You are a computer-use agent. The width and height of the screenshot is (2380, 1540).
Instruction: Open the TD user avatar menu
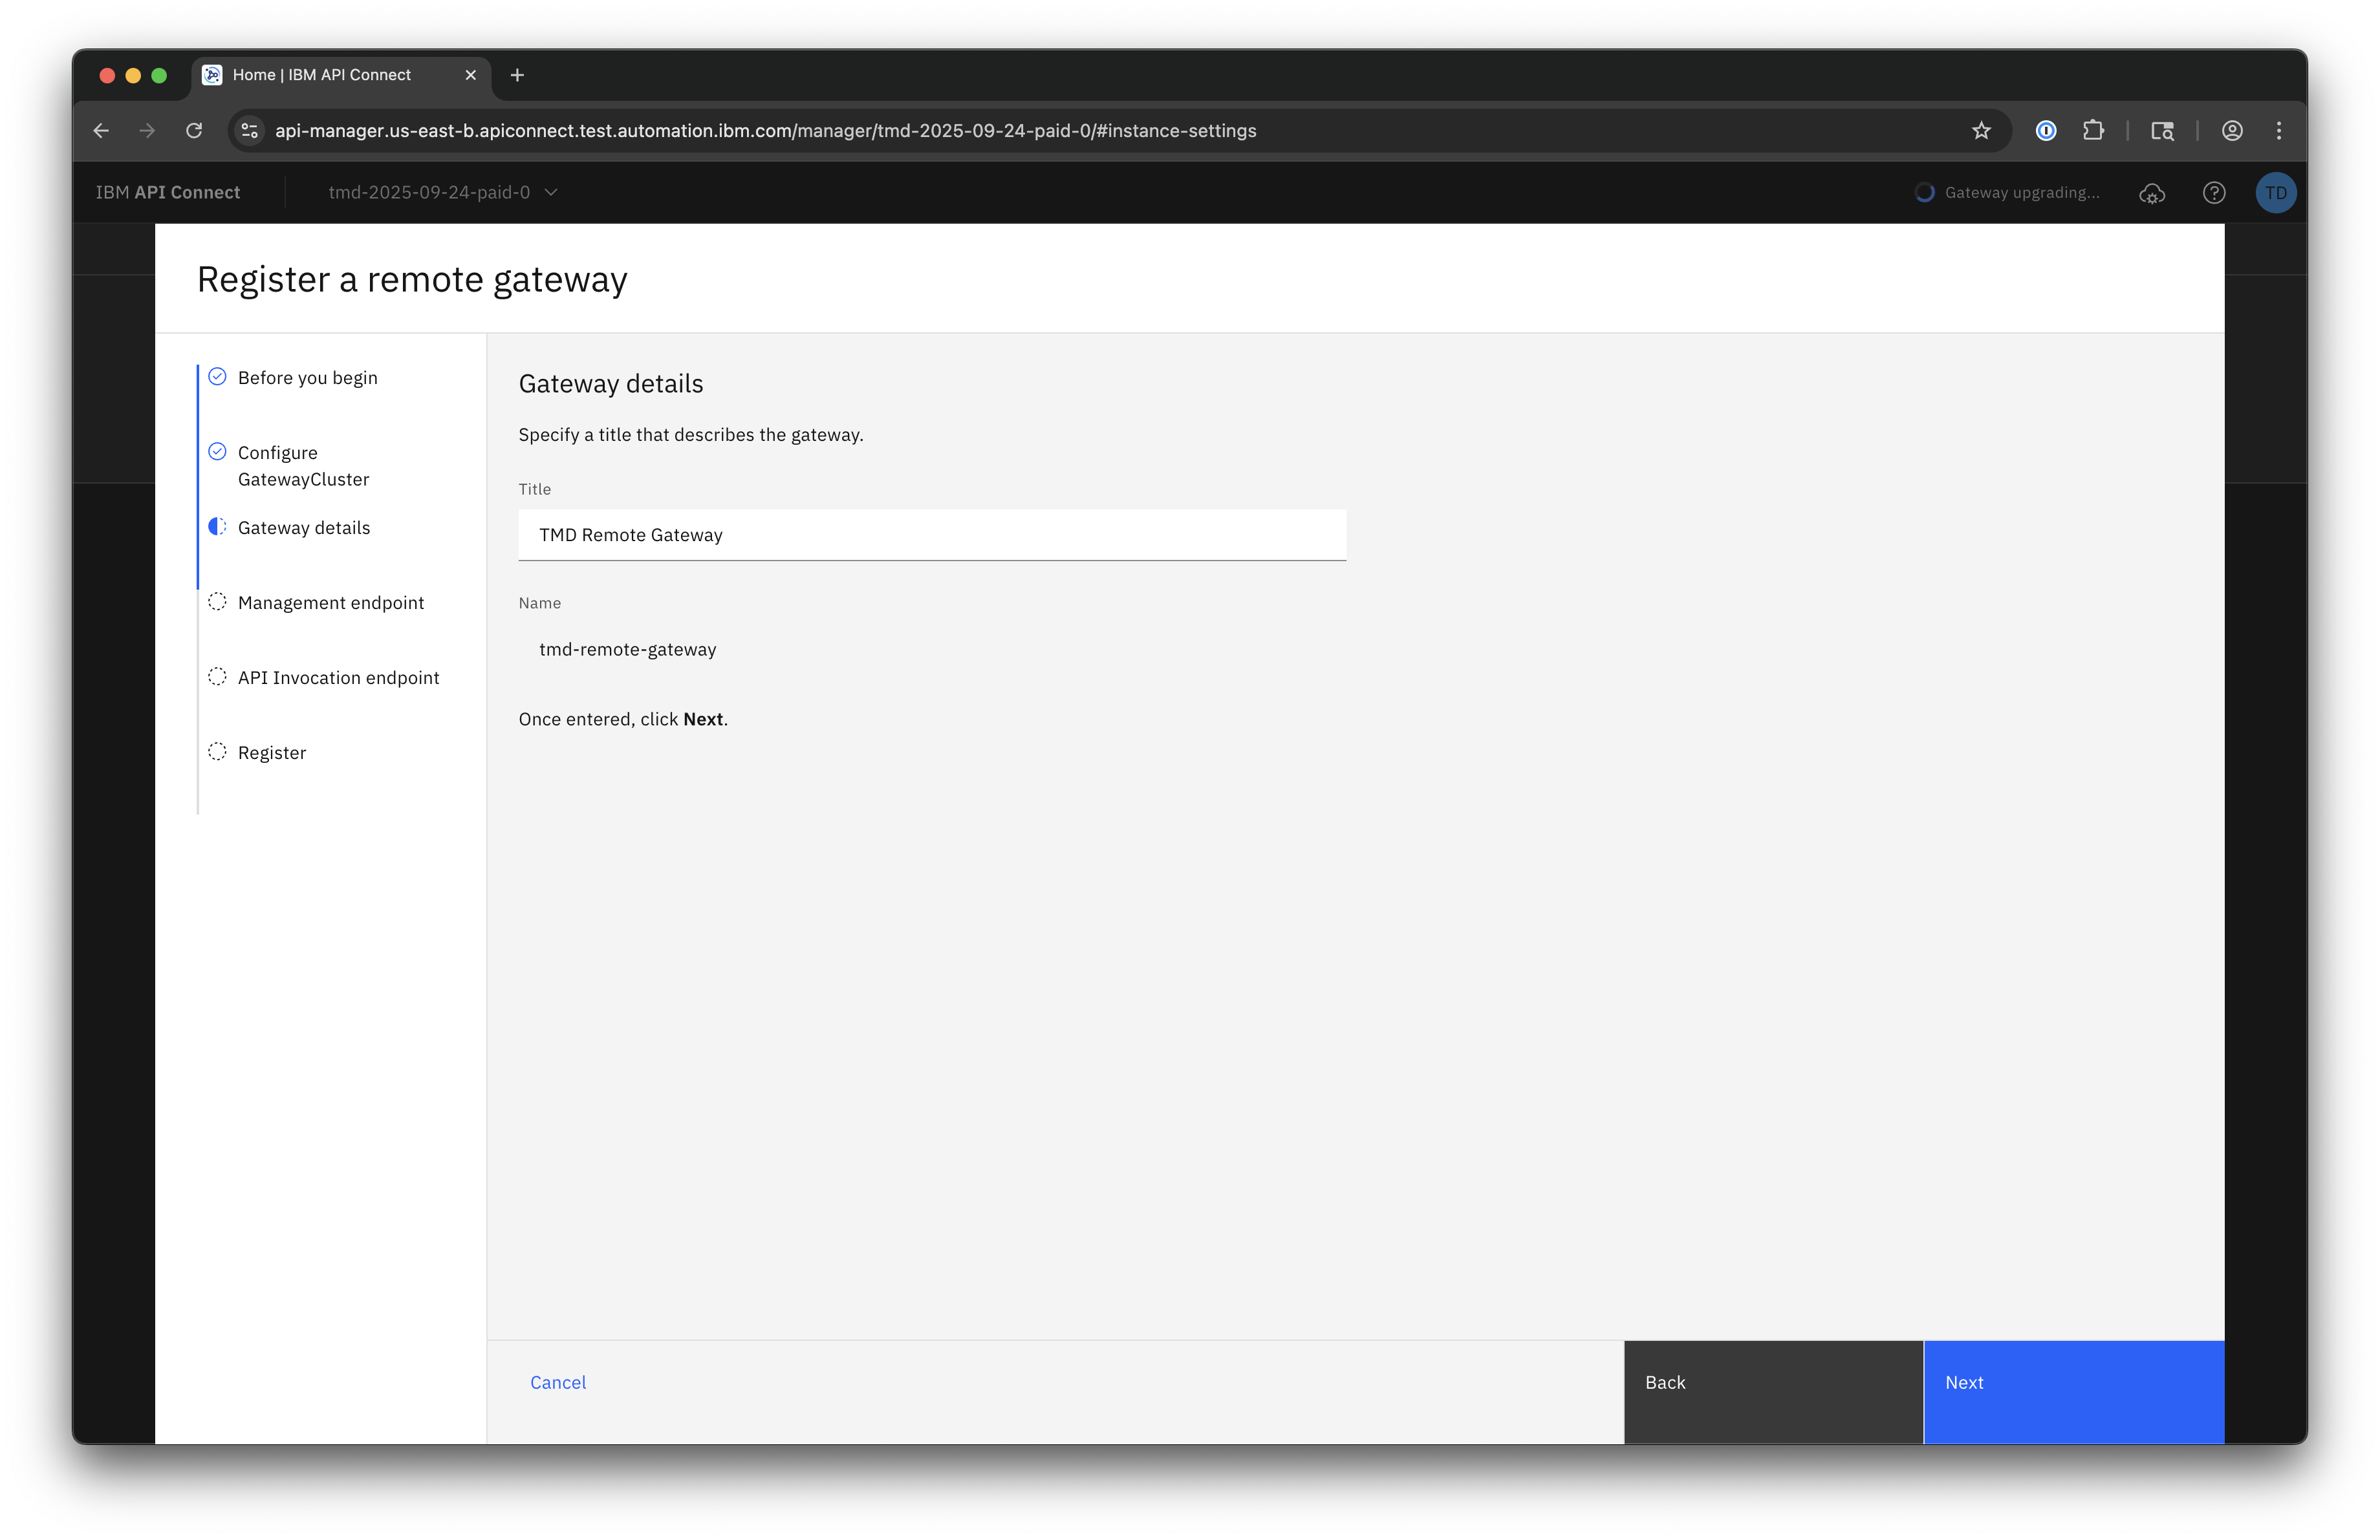click(x=2275, y=193)
